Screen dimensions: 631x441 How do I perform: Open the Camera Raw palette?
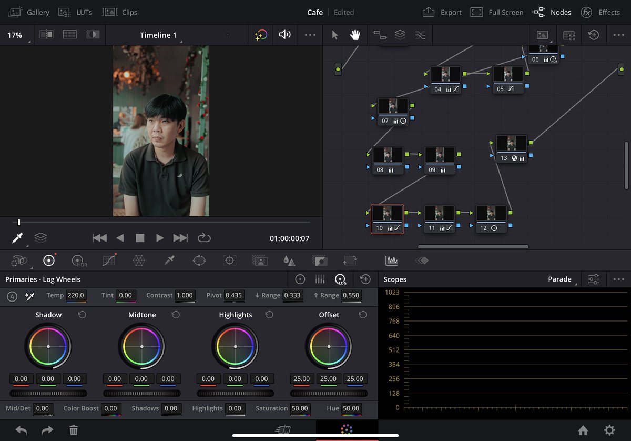coord(19,260)
